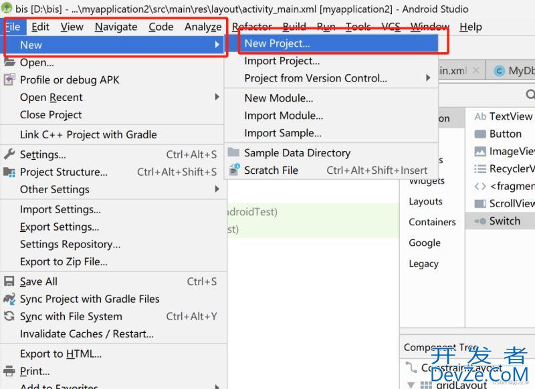Screen dimensions: 535x389
Task: Click the Scratch File icon
Action: pyautogui.click(x=235, y=170)
